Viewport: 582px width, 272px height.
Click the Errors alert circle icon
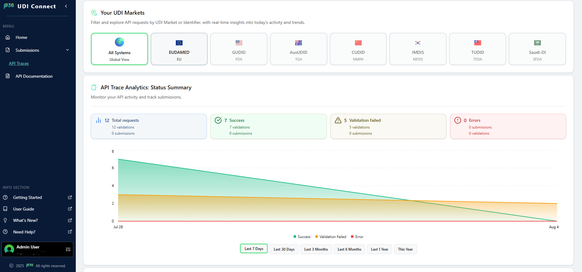coord(458,120)
